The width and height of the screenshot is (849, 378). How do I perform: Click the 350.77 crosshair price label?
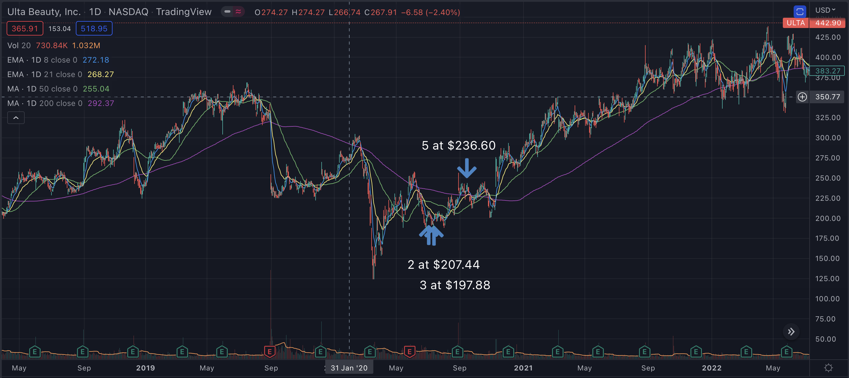click(828, 97)
